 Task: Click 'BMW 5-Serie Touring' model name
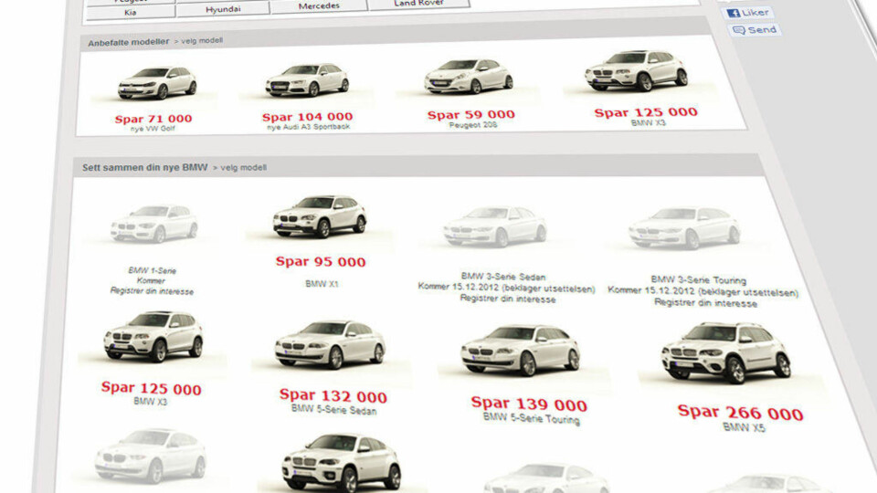point(532,418)
